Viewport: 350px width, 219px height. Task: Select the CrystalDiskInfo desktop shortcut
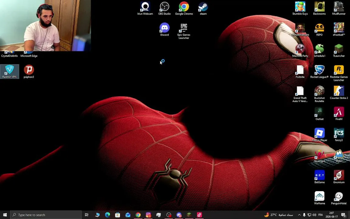point(9,54)
